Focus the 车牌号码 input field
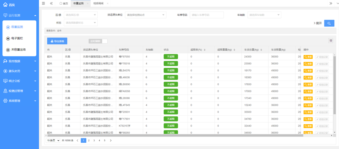339x149 pixels. tap(207, 15)
